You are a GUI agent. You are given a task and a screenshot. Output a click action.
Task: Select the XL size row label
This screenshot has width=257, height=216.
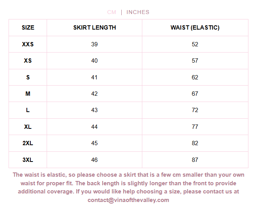coord(28,127)
